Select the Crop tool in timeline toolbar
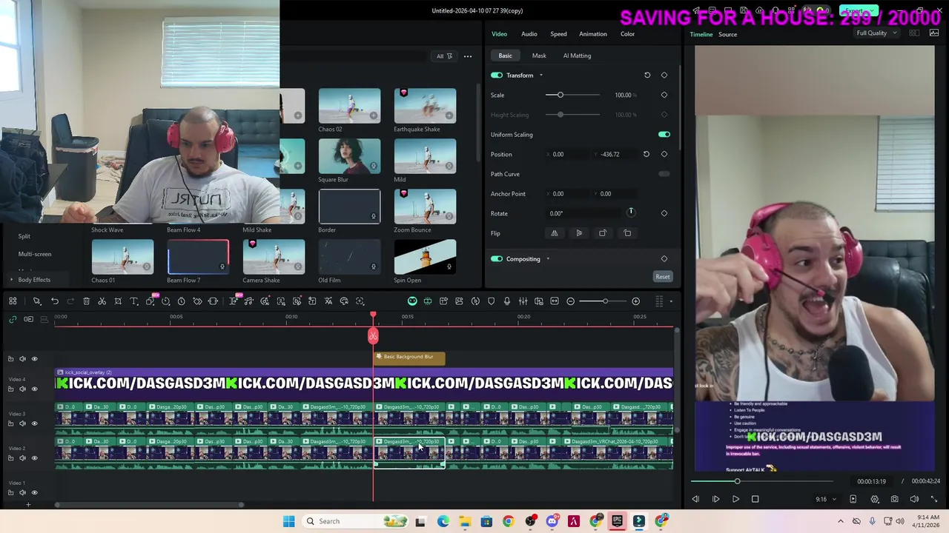Viewport: 949px width, 533px height. click(118, 301)
